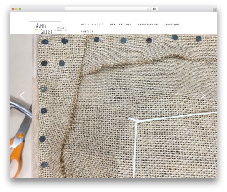Click the browser address bar

tap(108, 9)
